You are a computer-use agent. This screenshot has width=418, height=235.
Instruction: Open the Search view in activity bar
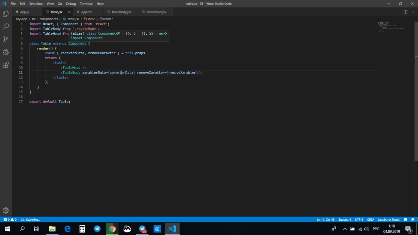coord(6,26)
